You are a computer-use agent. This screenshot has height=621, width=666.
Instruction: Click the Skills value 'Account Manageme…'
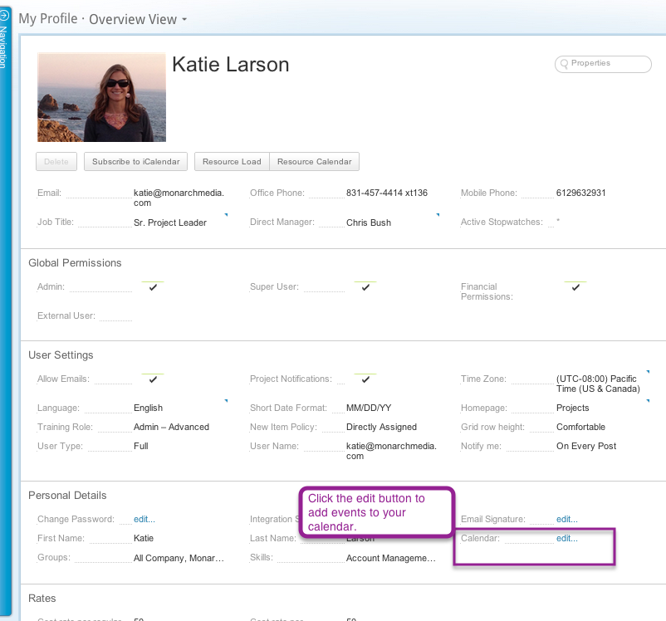tap(391, 558)
